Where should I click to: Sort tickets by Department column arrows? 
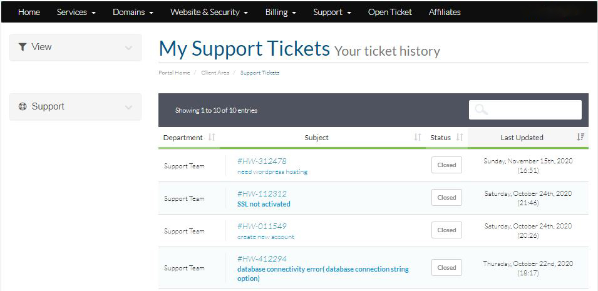pyautogui.click(x=212, y=138)
